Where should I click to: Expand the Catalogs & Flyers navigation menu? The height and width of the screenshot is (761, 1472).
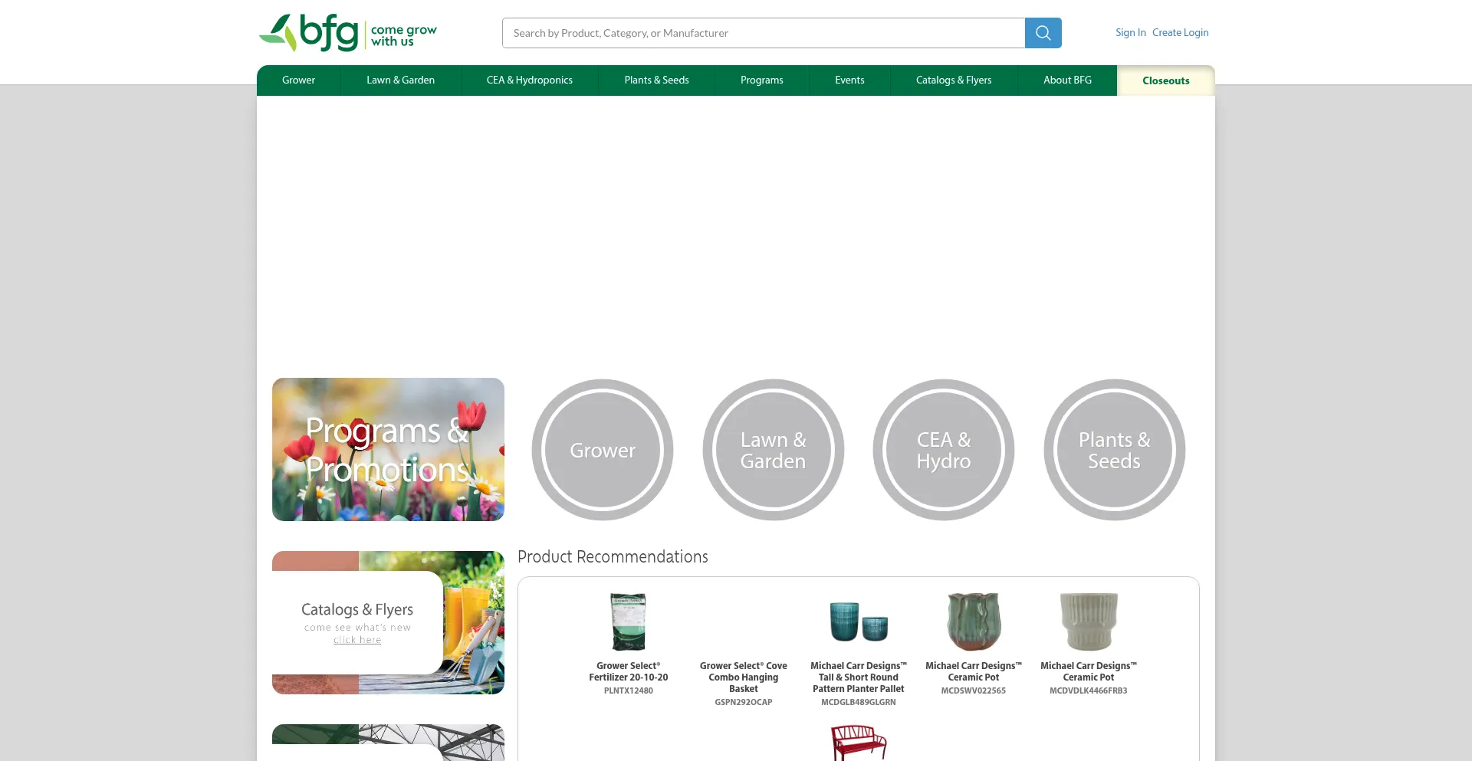tap(954, 80)
